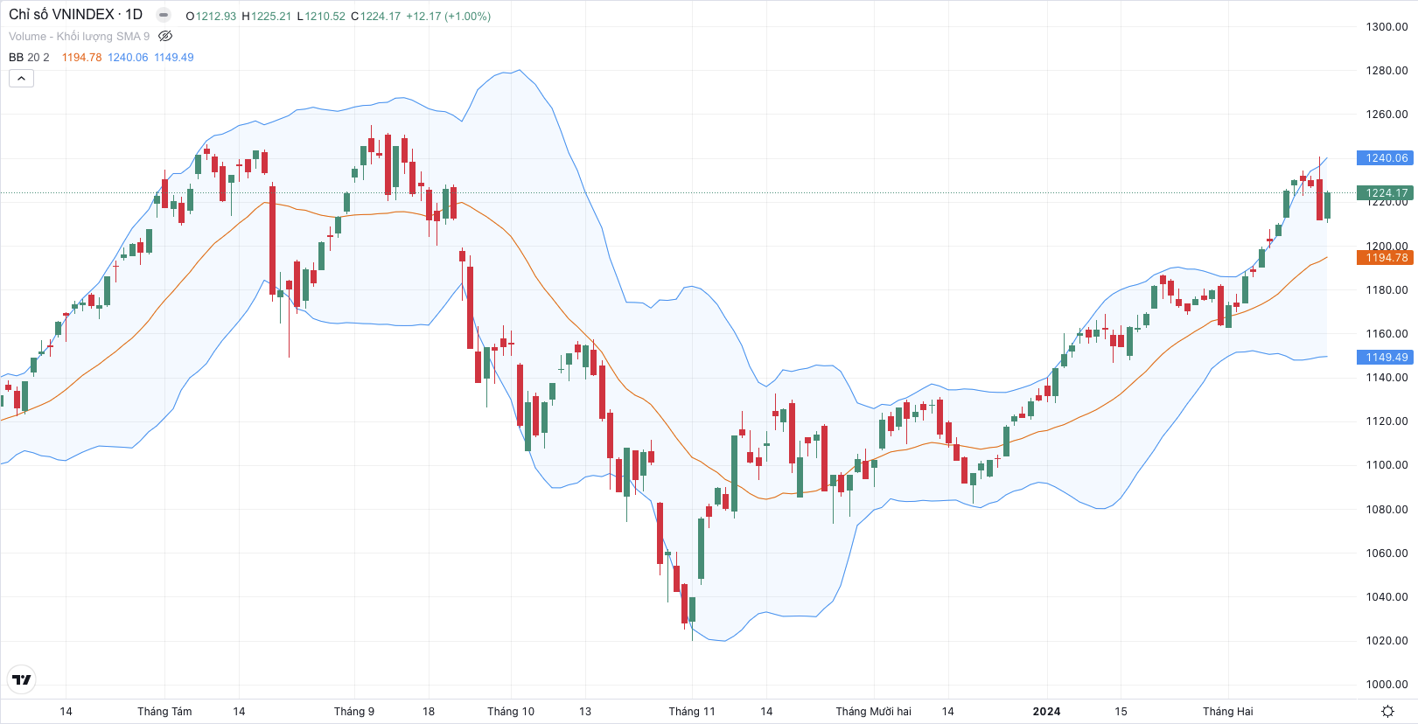Toggle visibility of the Volume SMA 9 indicator
Viewport: 1418px width, 724px height.
165,36
